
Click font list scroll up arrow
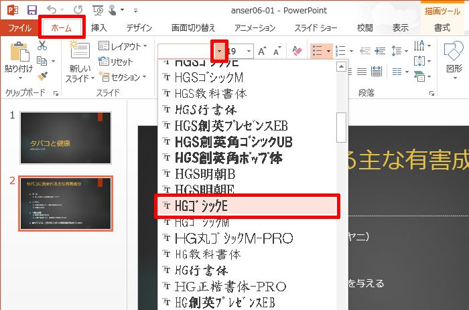coord(341,66)
